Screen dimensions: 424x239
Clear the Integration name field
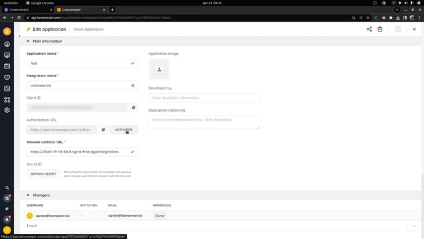tap(132, 85)
